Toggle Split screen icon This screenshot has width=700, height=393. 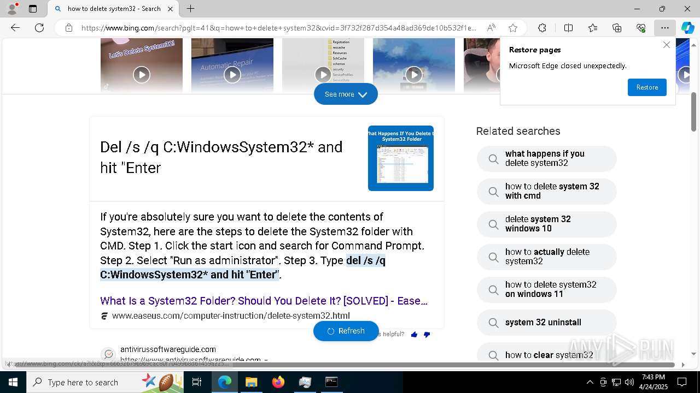click(x=568, y=28)
